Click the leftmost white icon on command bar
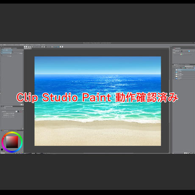 (x=25, y=47)
